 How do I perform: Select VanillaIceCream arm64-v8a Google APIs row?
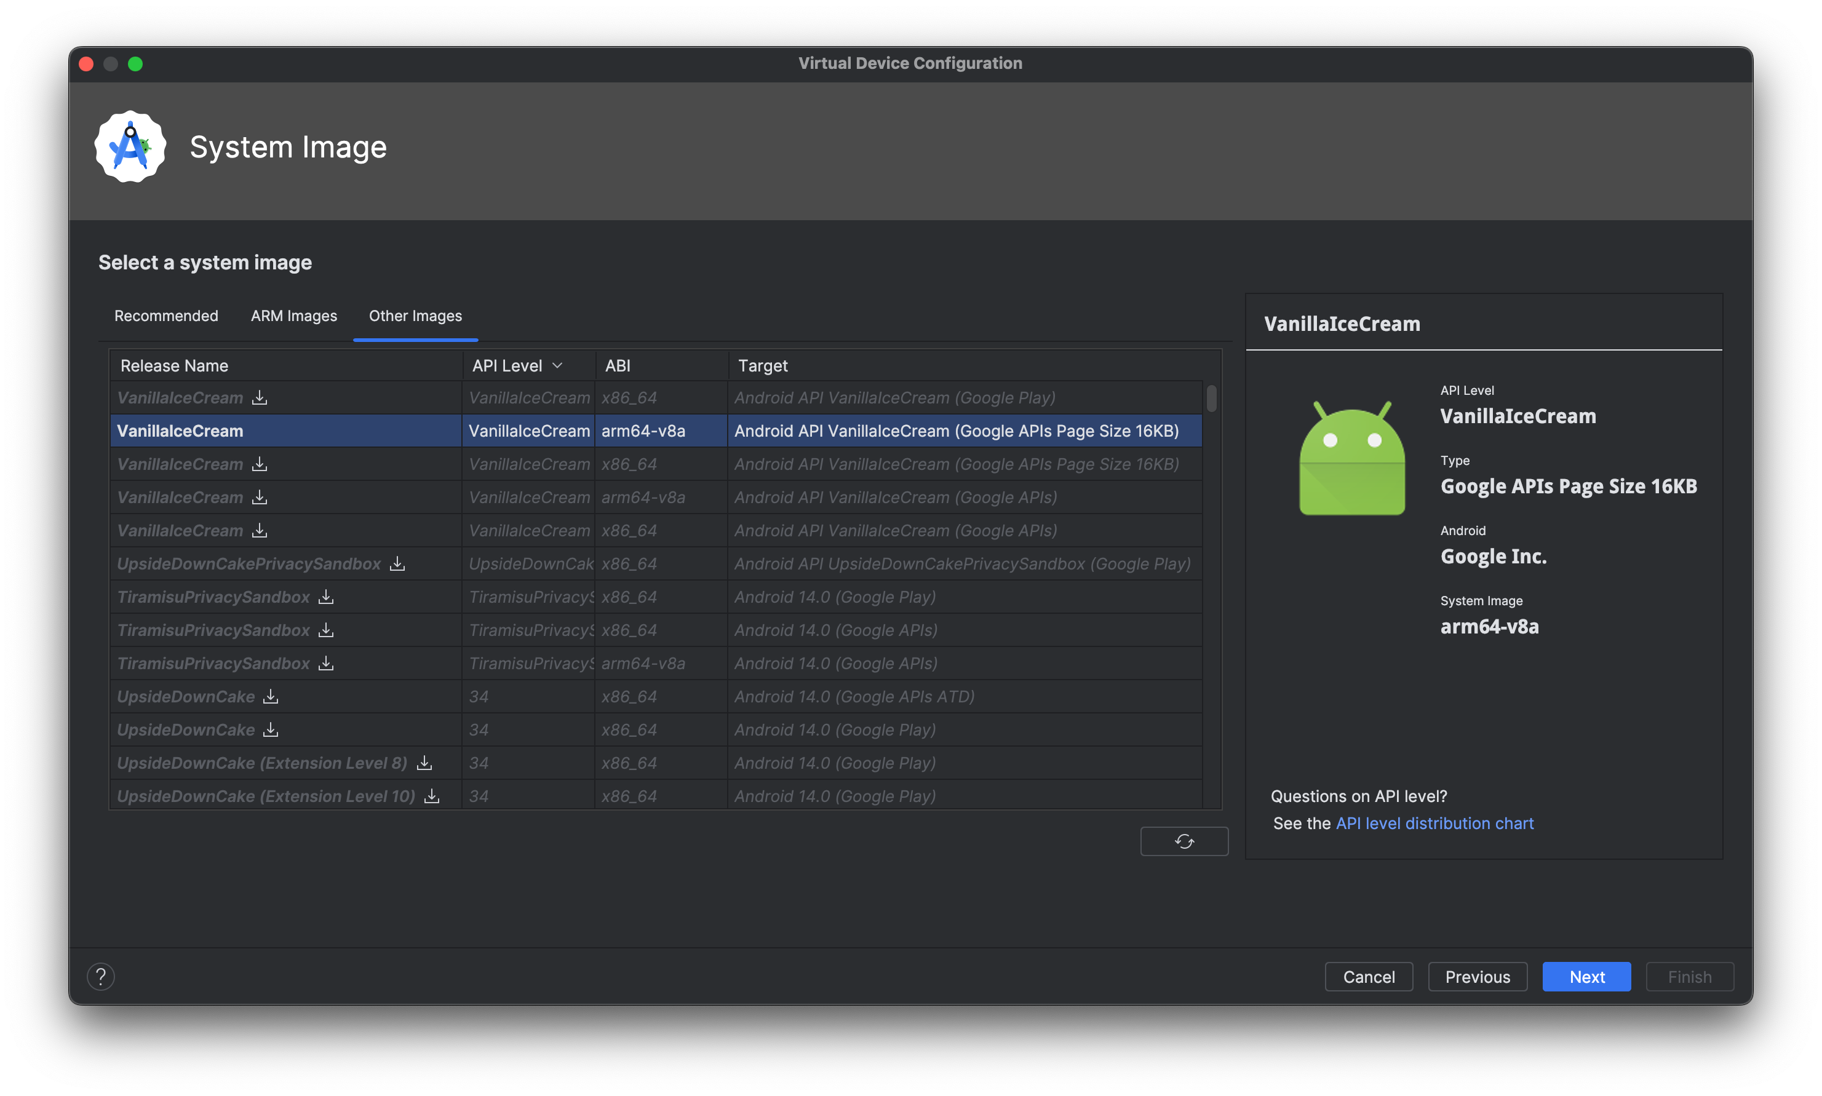(x=651, y=496)
